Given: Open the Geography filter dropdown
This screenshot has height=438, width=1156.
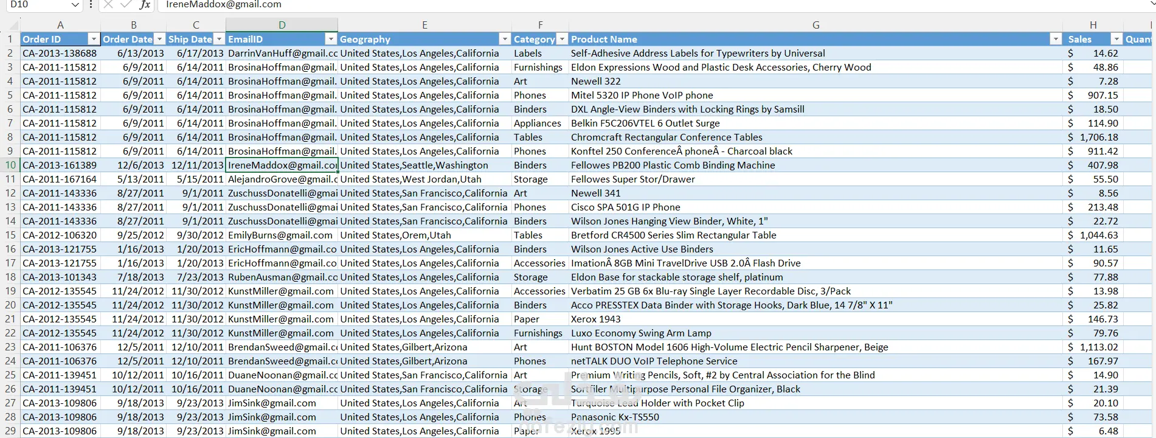Looking at the screenshot, I should coord(504,39).
